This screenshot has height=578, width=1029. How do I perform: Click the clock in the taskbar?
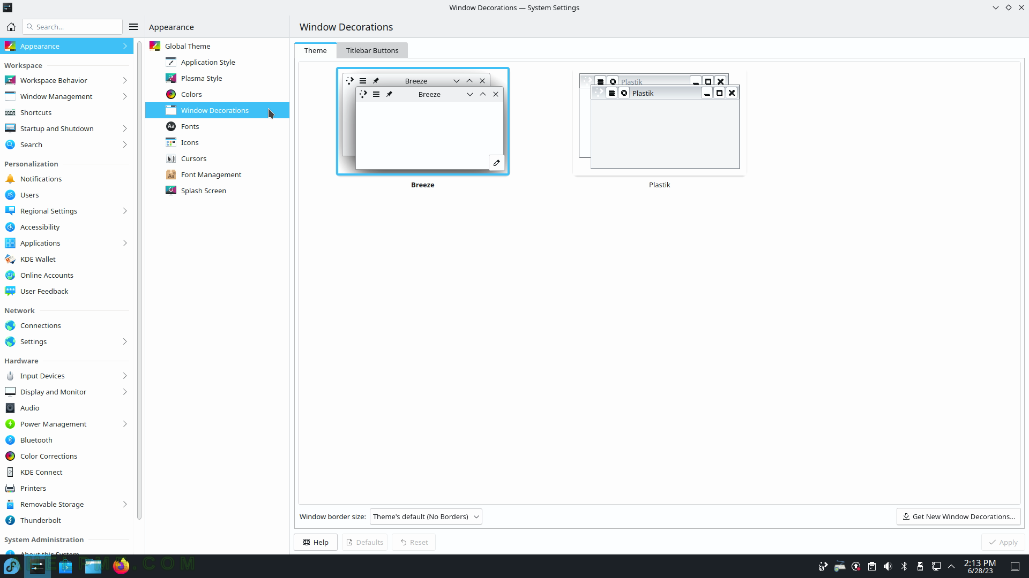point(980,566)
